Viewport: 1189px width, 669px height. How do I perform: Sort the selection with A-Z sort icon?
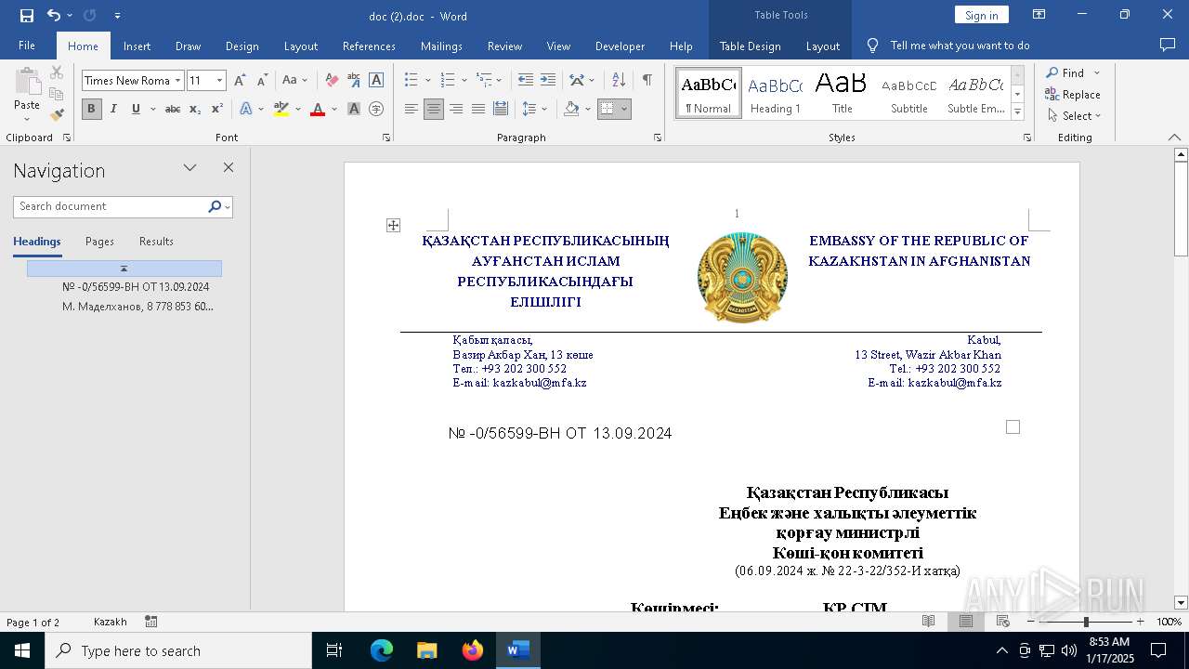tap(620, 81)
